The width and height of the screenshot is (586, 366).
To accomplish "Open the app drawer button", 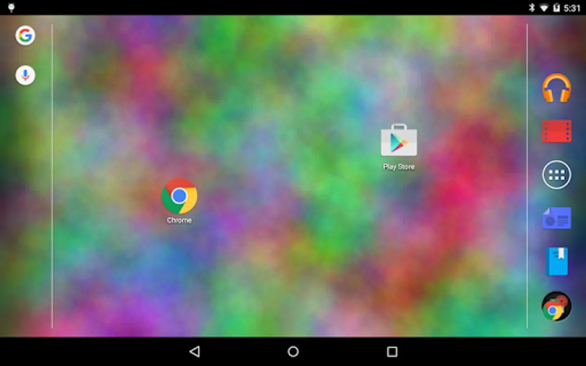I will coord(556,175).
